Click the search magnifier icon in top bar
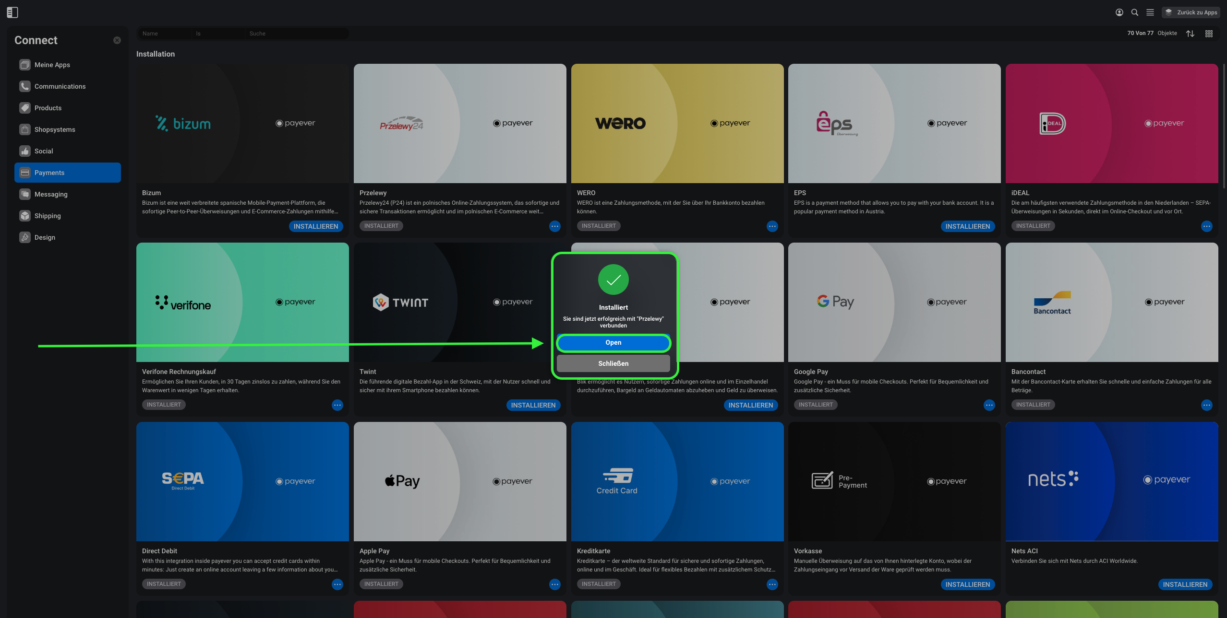 [x=1135, y=12]
